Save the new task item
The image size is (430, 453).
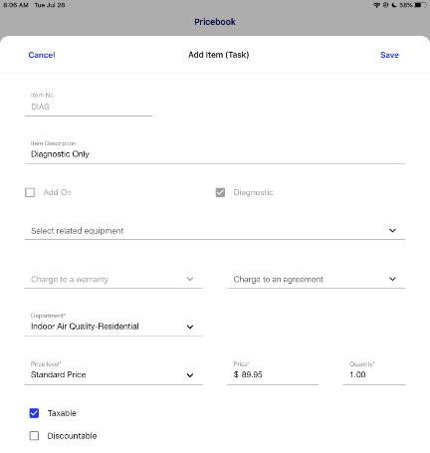389,55
